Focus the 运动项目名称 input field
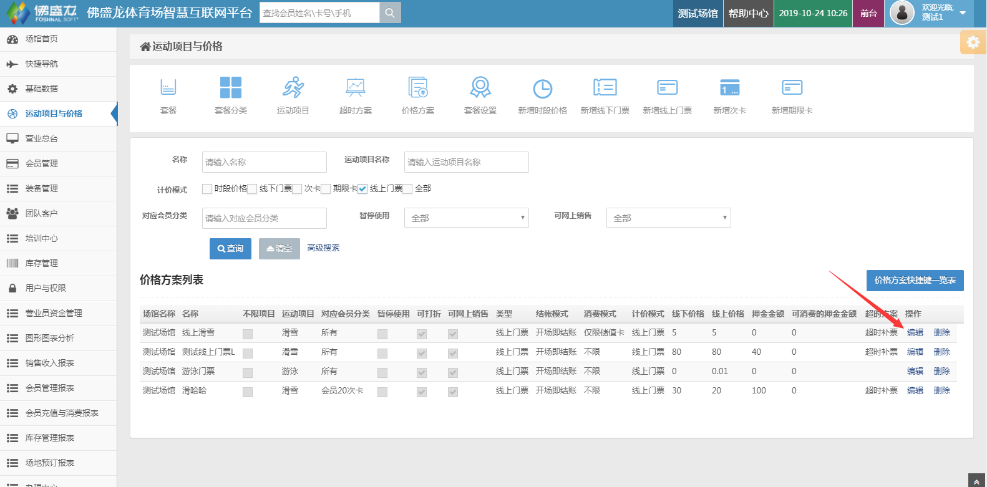 tap(467, 162)
